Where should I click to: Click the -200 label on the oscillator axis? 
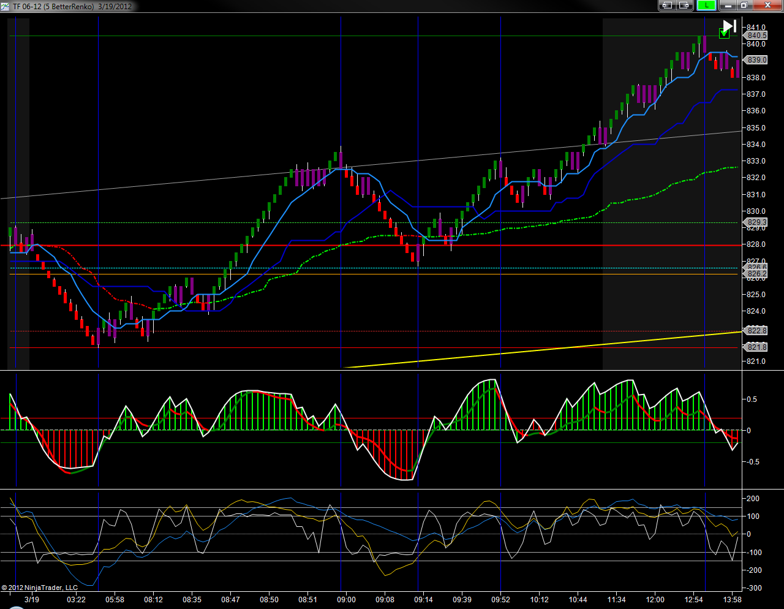tap(753, 570)
